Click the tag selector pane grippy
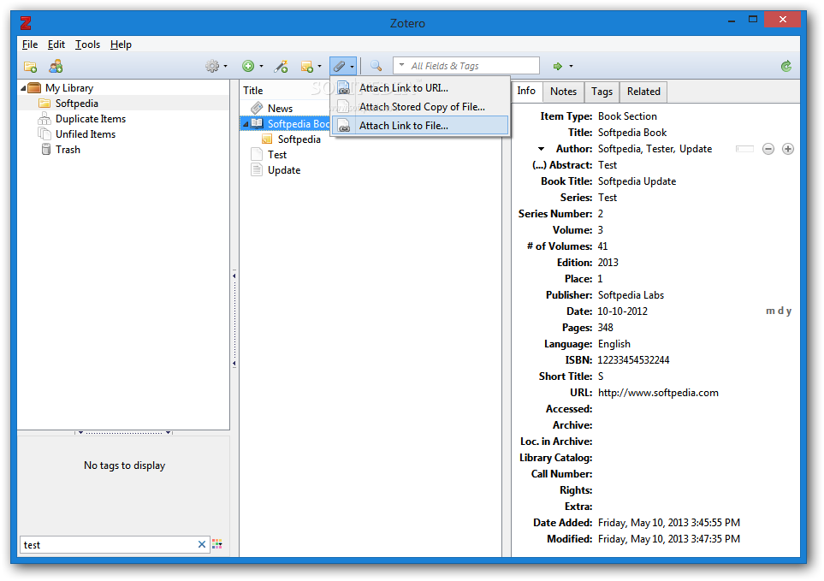The image size is (824, 581). pos(124,433)
